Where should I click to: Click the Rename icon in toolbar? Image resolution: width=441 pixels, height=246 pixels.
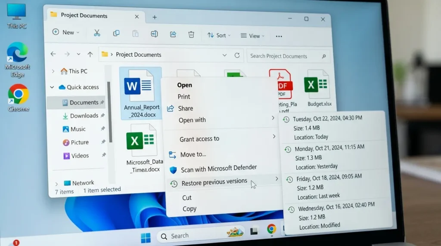154,34
